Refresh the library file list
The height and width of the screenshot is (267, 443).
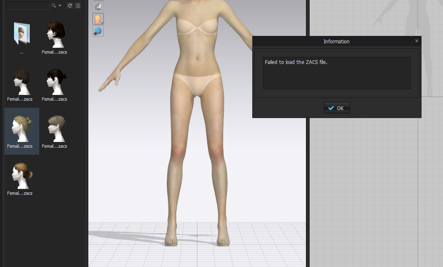tap(70, 6)
